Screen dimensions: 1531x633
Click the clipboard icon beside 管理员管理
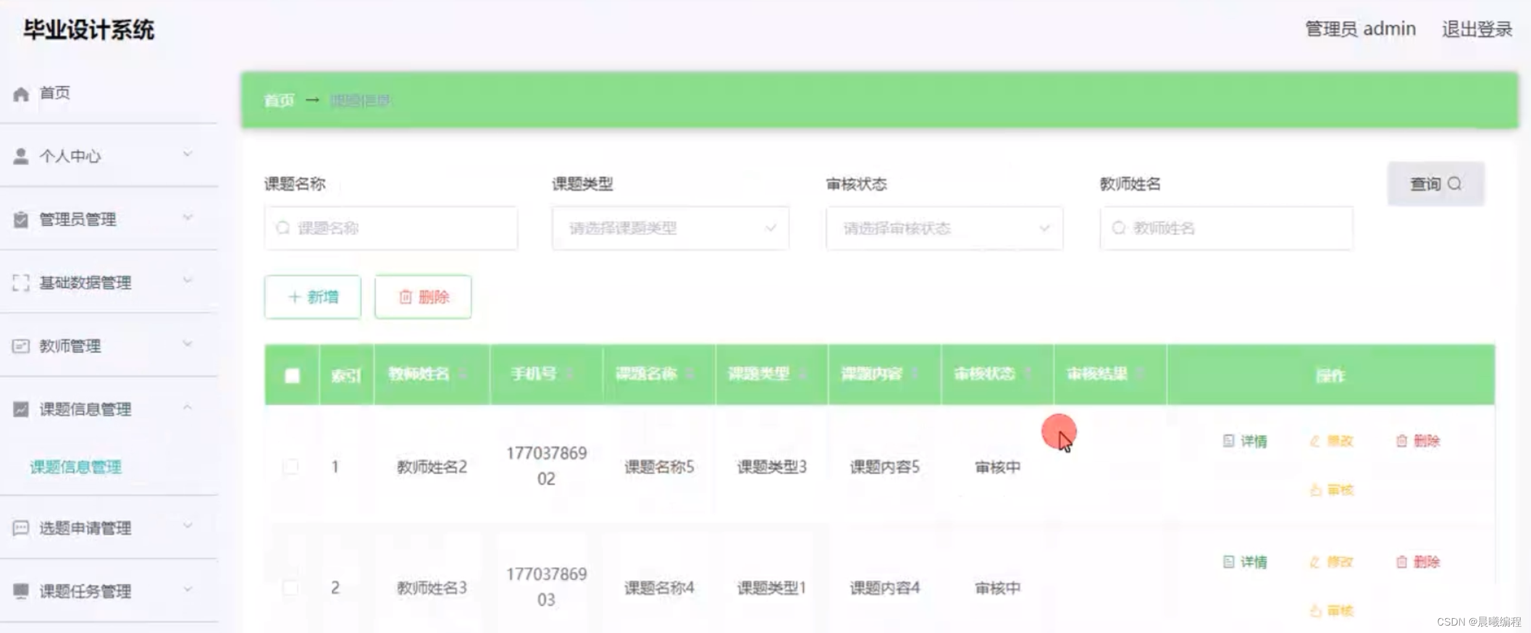pyautogui.click(x=21, y=219)
